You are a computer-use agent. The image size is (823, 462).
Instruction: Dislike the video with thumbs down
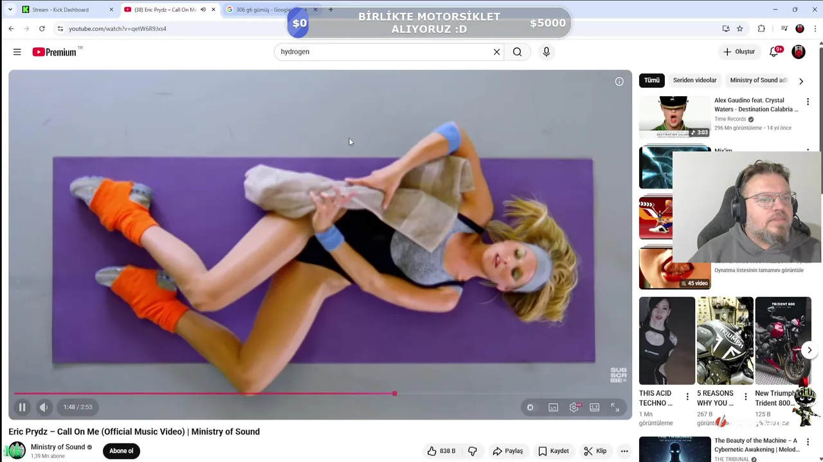473,451
